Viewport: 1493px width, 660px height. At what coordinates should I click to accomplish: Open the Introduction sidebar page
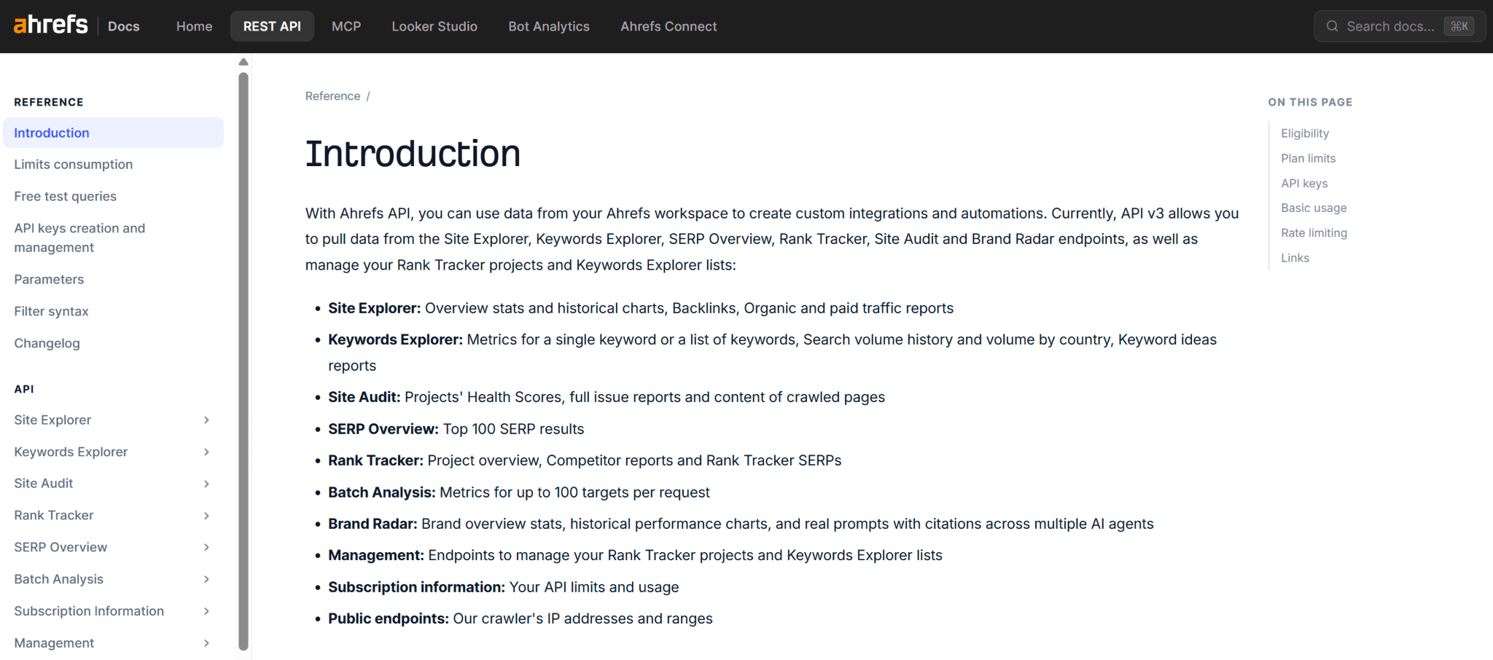click(x=113, y=133)
